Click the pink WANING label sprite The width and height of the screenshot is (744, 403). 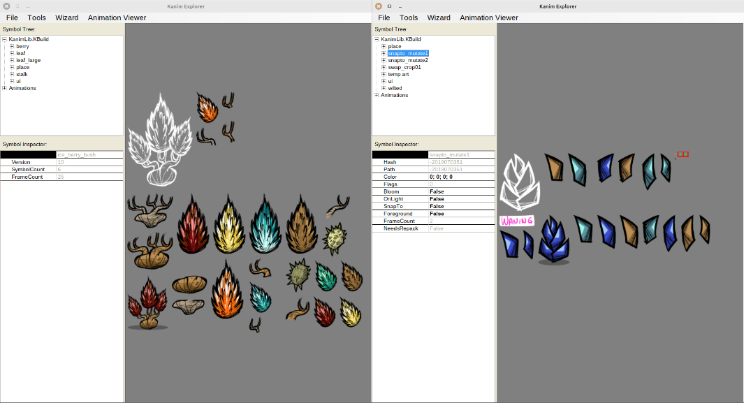[516, 221]
